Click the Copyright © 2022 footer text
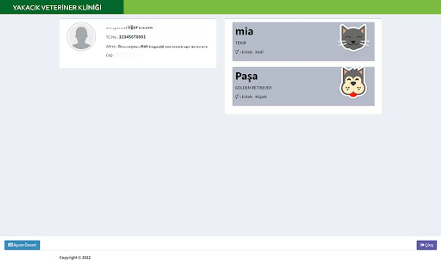The width and height of the screenshot is (441, 275). pos(75,258)
